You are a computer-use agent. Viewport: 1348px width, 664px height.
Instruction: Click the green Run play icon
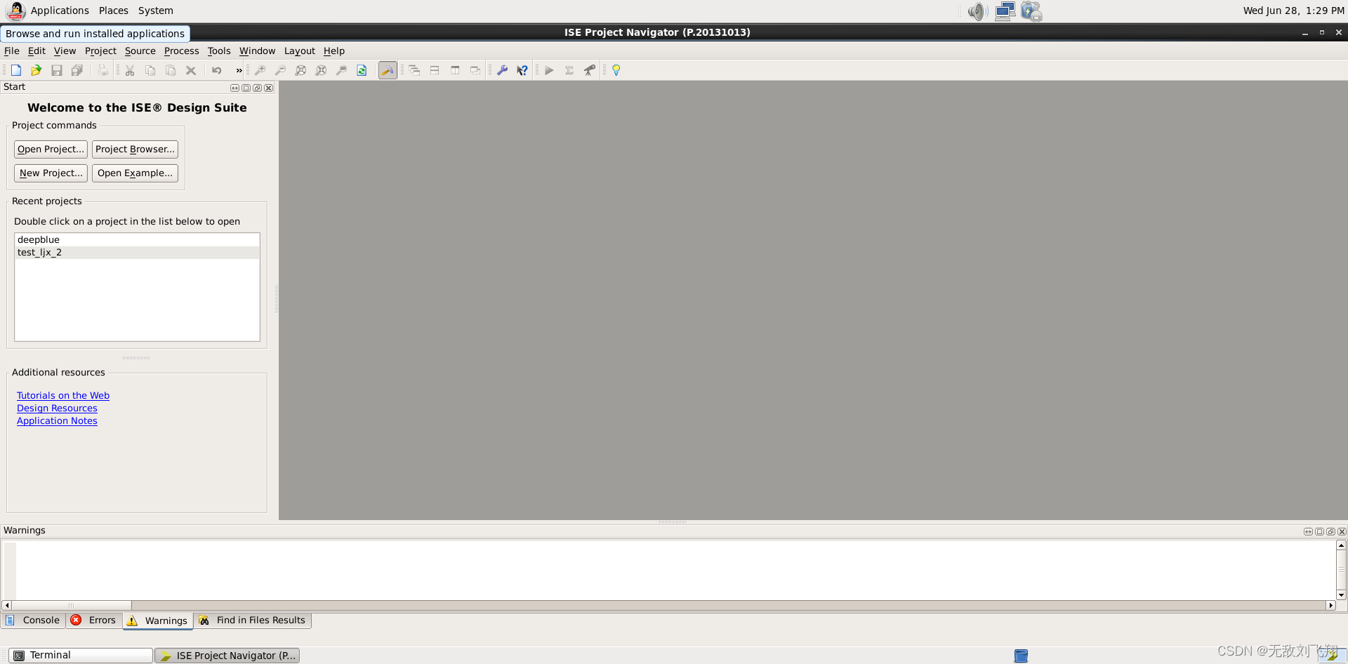pyautogui.click(x=549, y=70)
